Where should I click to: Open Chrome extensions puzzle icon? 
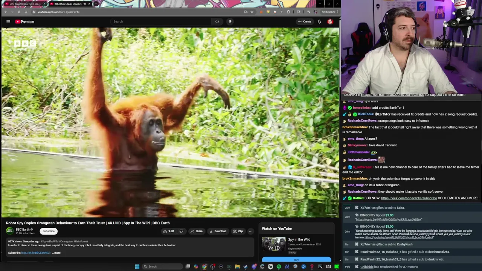point(288,12)
